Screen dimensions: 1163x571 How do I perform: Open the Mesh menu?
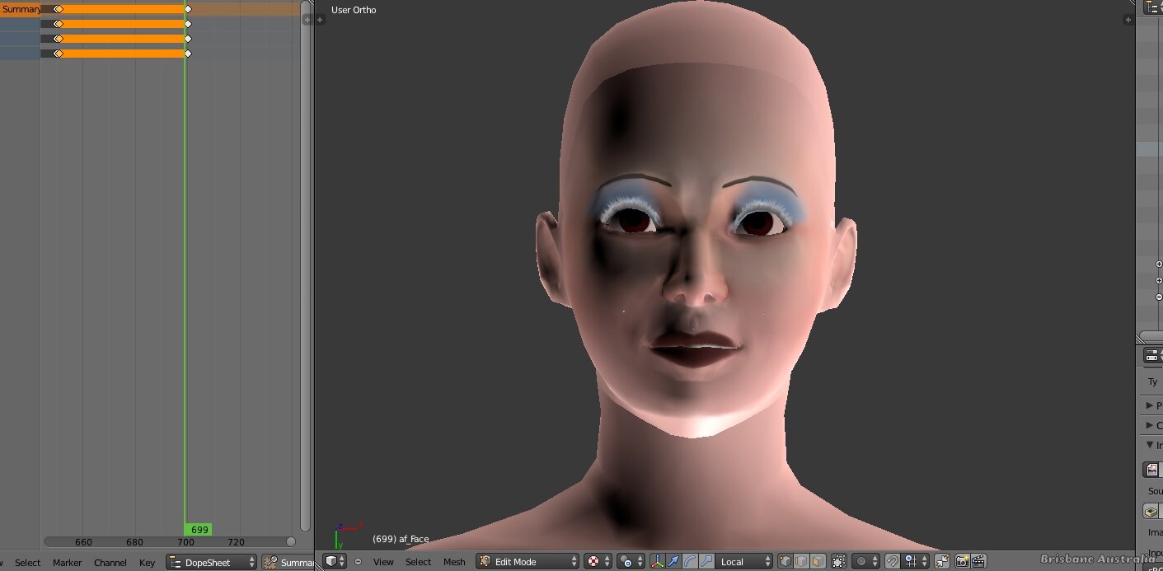(x=454, y=562)
